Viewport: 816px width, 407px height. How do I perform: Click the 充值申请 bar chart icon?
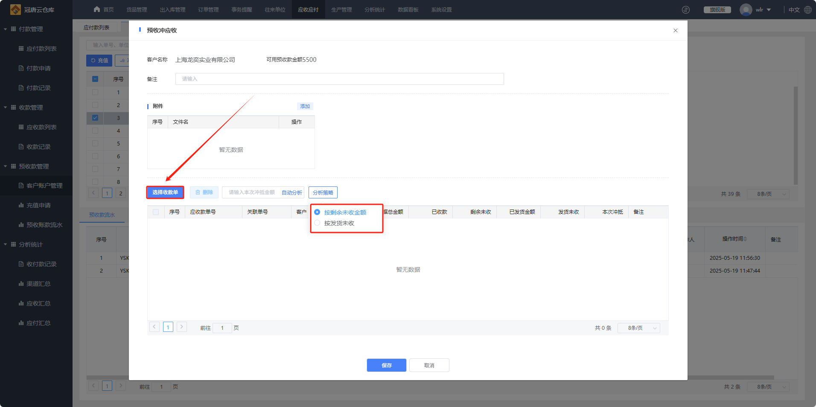click(21, 205)
